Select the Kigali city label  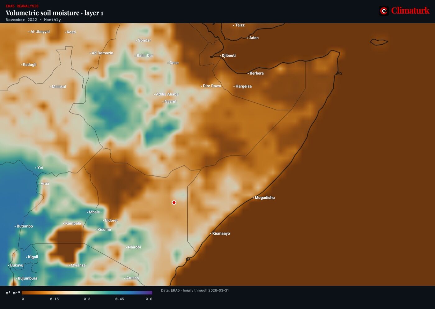click(33, 257)
